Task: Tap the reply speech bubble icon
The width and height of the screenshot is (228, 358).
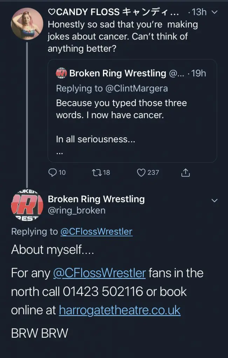Action: 52,172
